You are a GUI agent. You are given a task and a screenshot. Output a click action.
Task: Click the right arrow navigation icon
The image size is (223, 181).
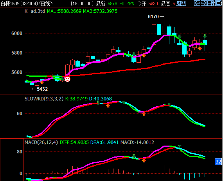pos(204,3)
